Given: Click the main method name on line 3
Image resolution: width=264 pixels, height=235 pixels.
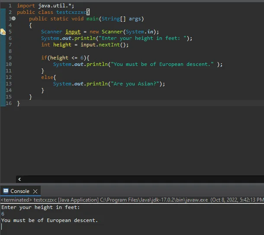Looking at the screenshot, I should (x=93, y=19).
